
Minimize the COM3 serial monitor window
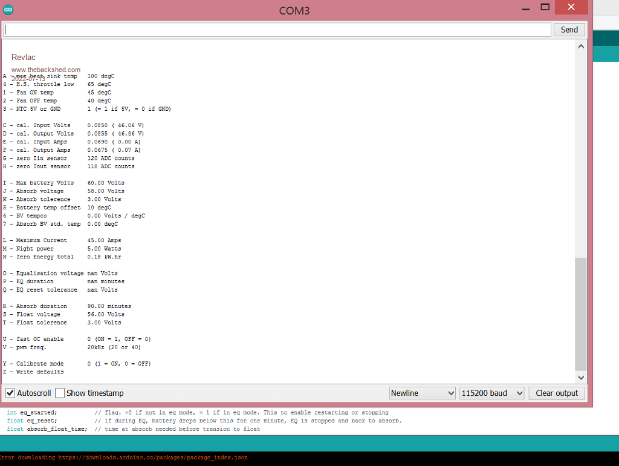[x=524, y=7]
